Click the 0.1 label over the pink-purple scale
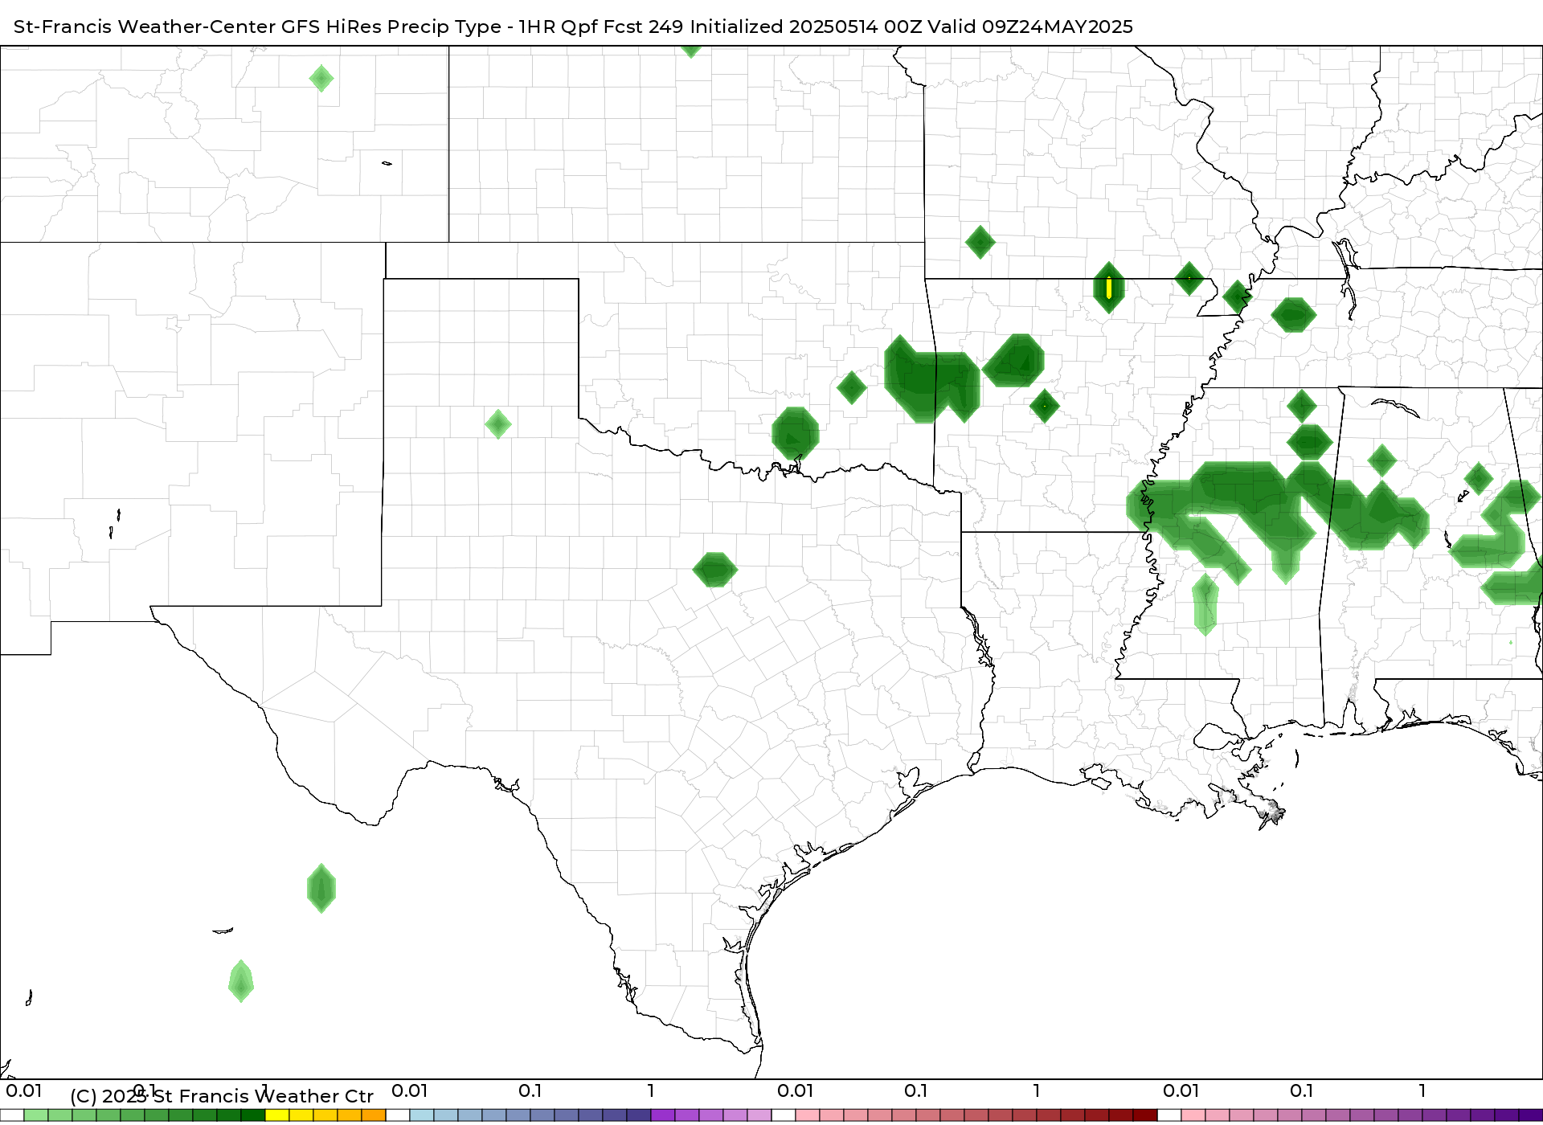Screen dimensions: 1543x1125 pyautogui.click(x=1302, y=1091)
